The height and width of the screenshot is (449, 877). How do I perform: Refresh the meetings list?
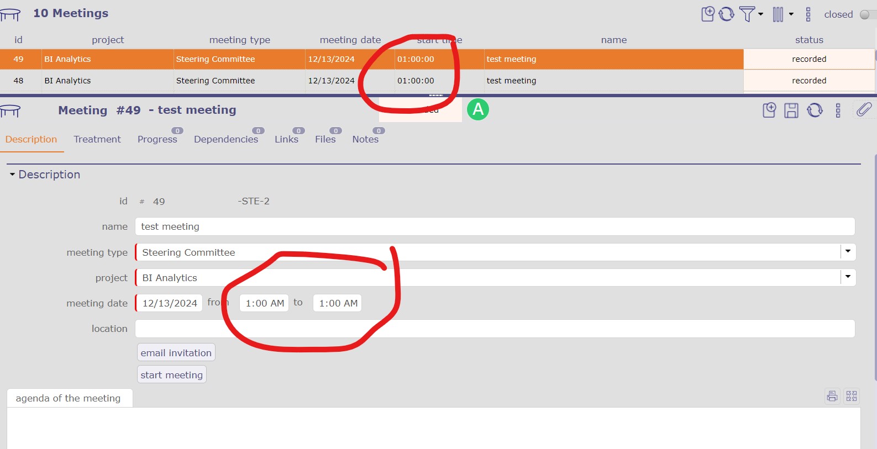click(x=726, y=14)
